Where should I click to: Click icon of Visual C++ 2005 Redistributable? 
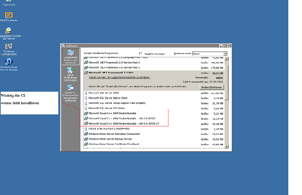(x=86, y=113)
